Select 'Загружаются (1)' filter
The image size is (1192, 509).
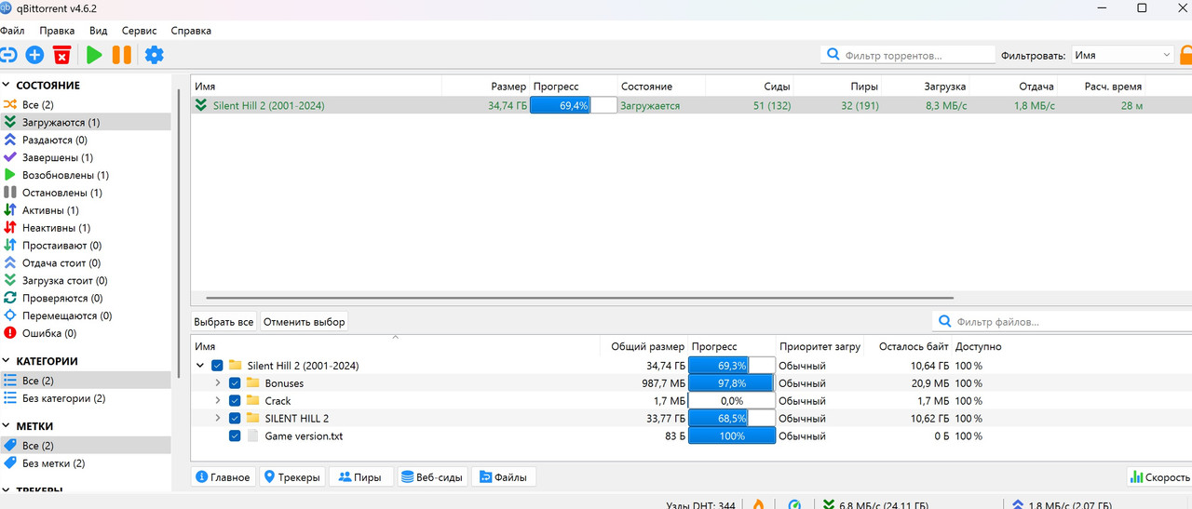point(86,122)
